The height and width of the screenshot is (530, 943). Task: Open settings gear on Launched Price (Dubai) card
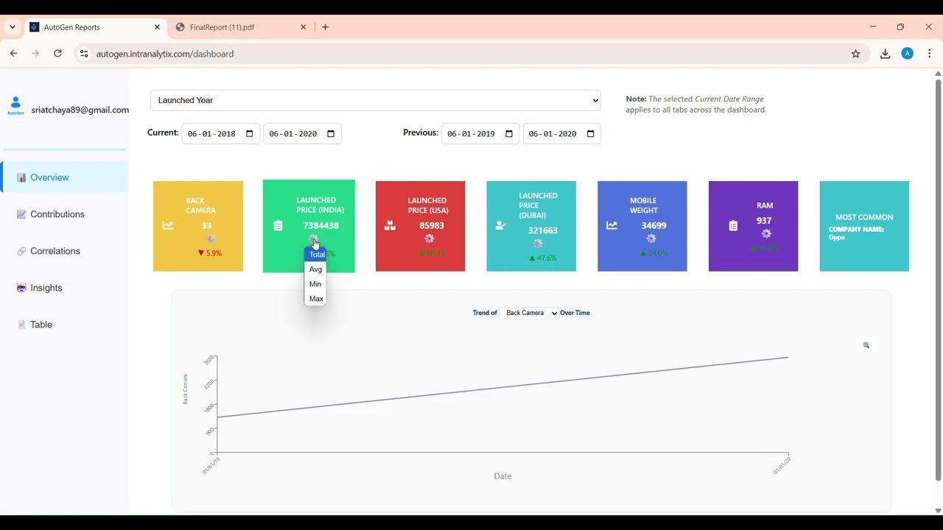(x=538, y=244)
